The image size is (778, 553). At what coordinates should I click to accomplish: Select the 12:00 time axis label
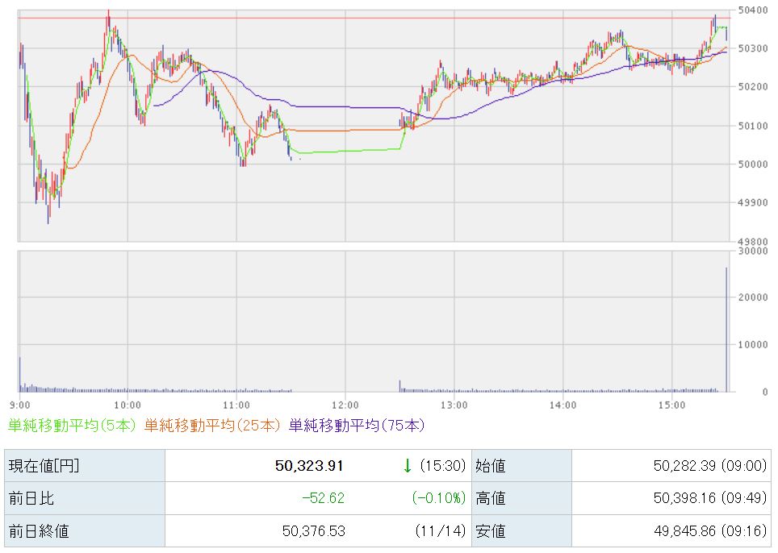click(x=345, y=404)
